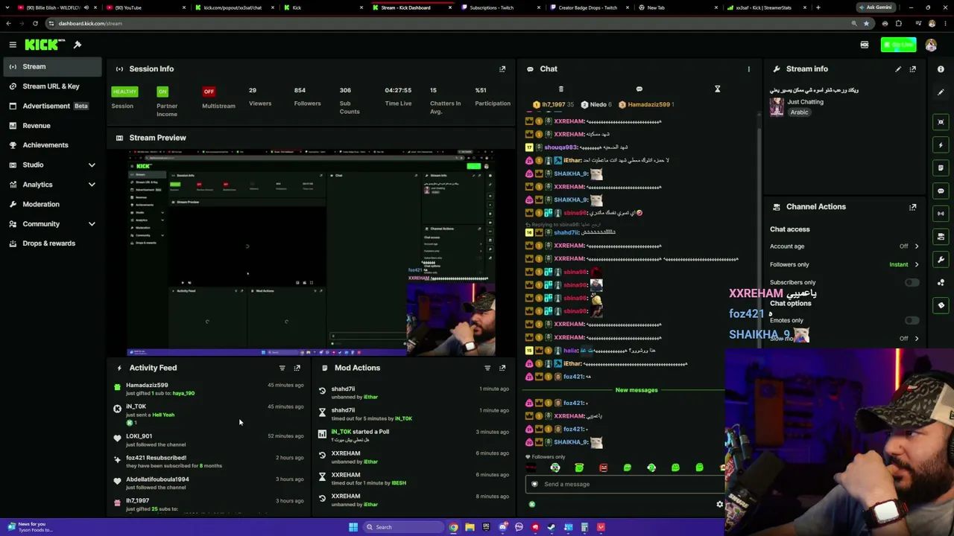
Task: Pop out the Session Info panel
Action: click(502, 69)
